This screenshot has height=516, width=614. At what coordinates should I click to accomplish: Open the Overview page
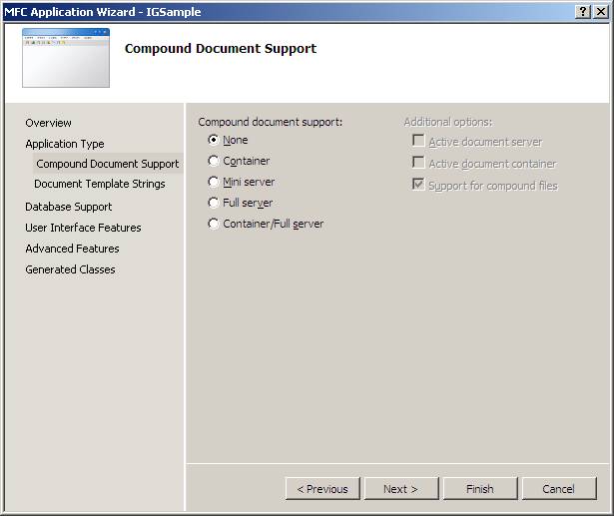(x=48, y=123)
